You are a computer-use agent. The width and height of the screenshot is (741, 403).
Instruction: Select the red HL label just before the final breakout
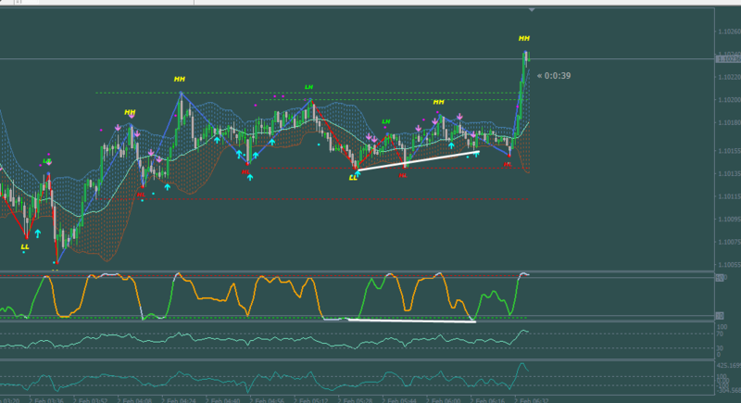[508, 165]
